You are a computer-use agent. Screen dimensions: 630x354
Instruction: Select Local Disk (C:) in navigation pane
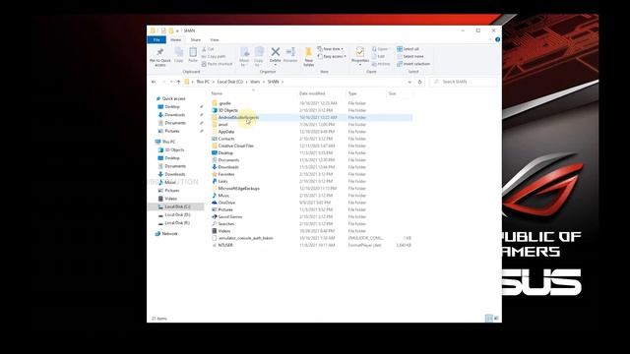[177, 206]
